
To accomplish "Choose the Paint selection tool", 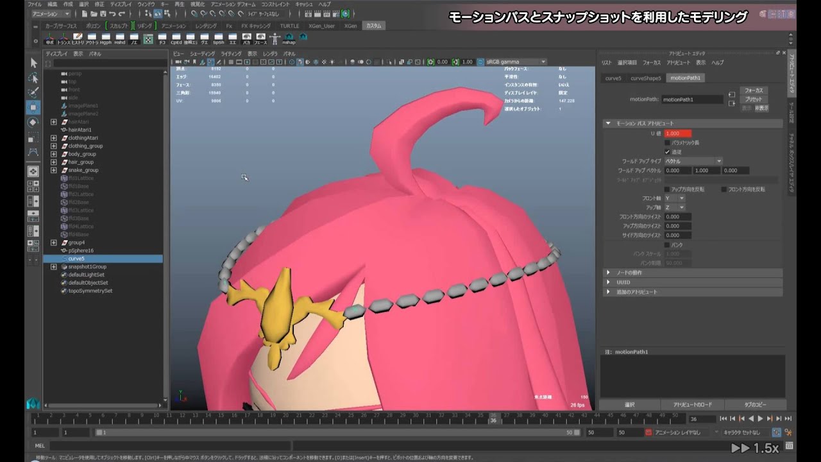I will coord(33,92).
